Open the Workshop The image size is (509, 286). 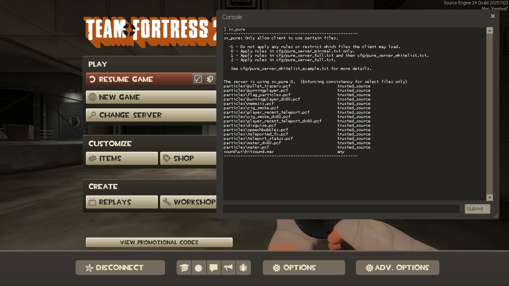click(x=188, y=202)
